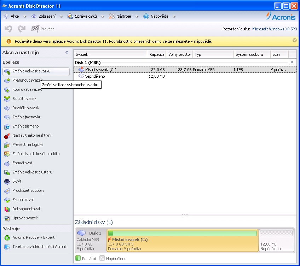The width and height of the screenshot is (300, 266).
Task: Click the Procházet soubory icon
Action: pos(7,191)
